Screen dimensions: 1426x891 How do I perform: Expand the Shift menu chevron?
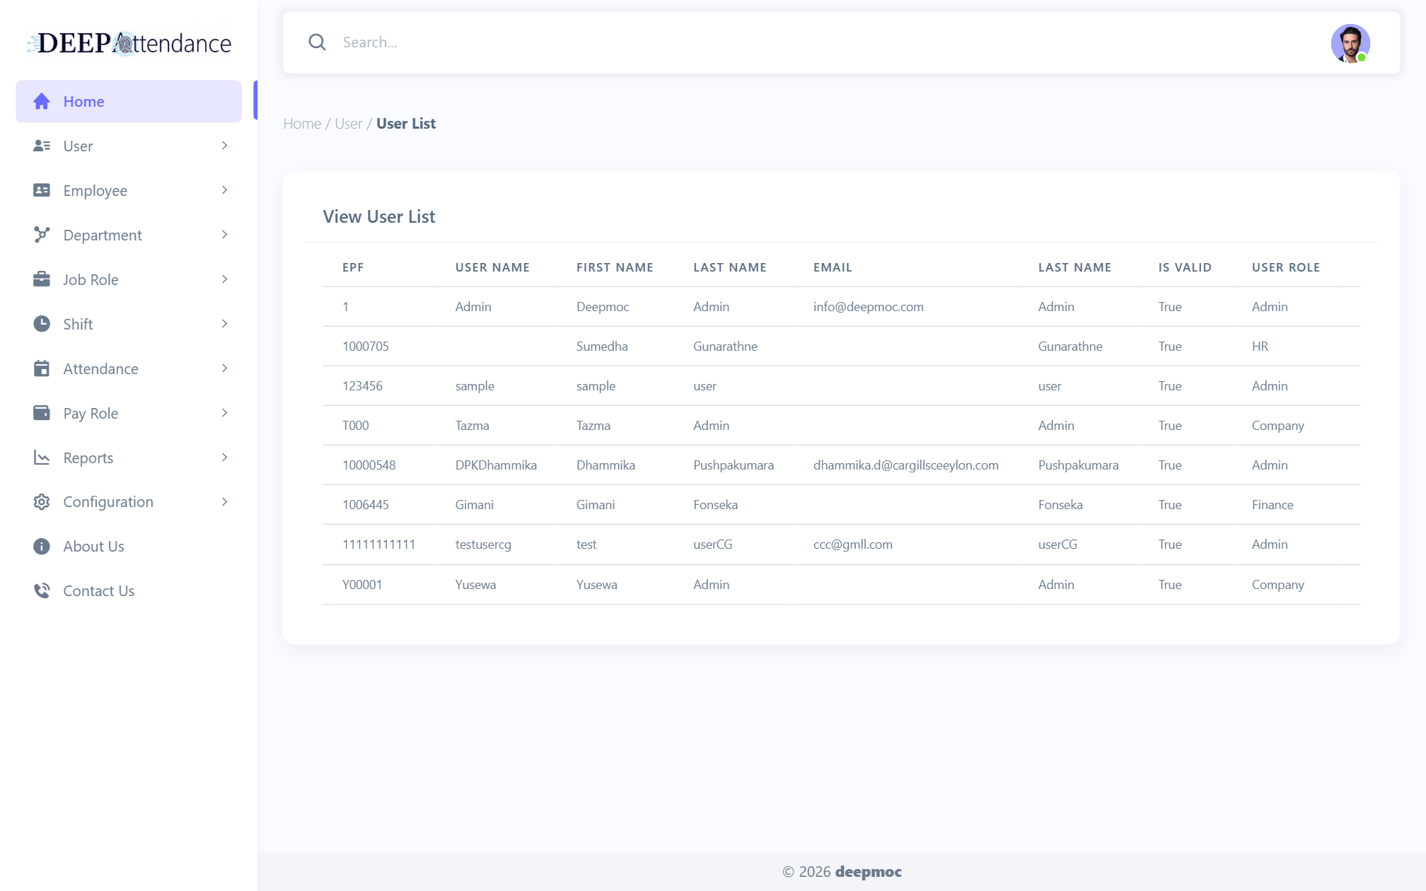tap(224, 324)
